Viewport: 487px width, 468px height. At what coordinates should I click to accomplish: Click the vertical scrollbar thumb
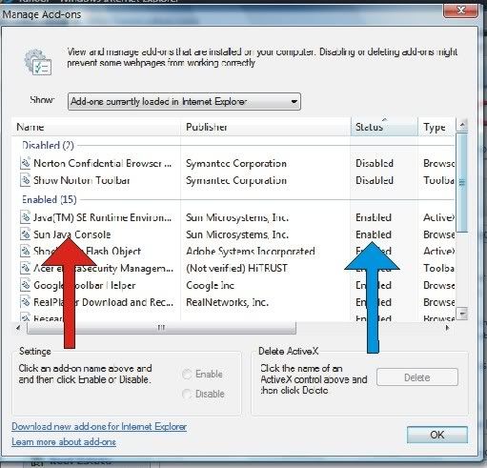point(462,183)
